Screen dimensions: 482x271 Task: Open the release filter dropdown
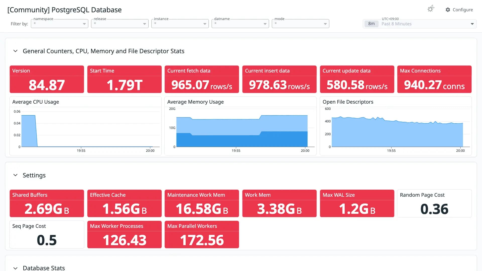pos(120,24)
